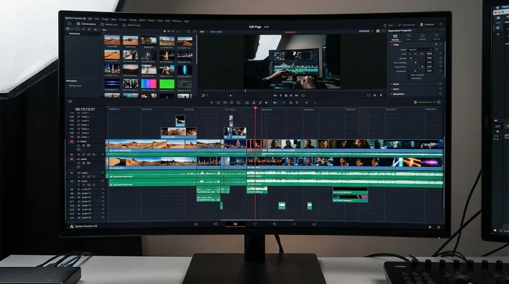
Task: Toggle the red-outlined V1 destination control
Action: pos(71,141)
